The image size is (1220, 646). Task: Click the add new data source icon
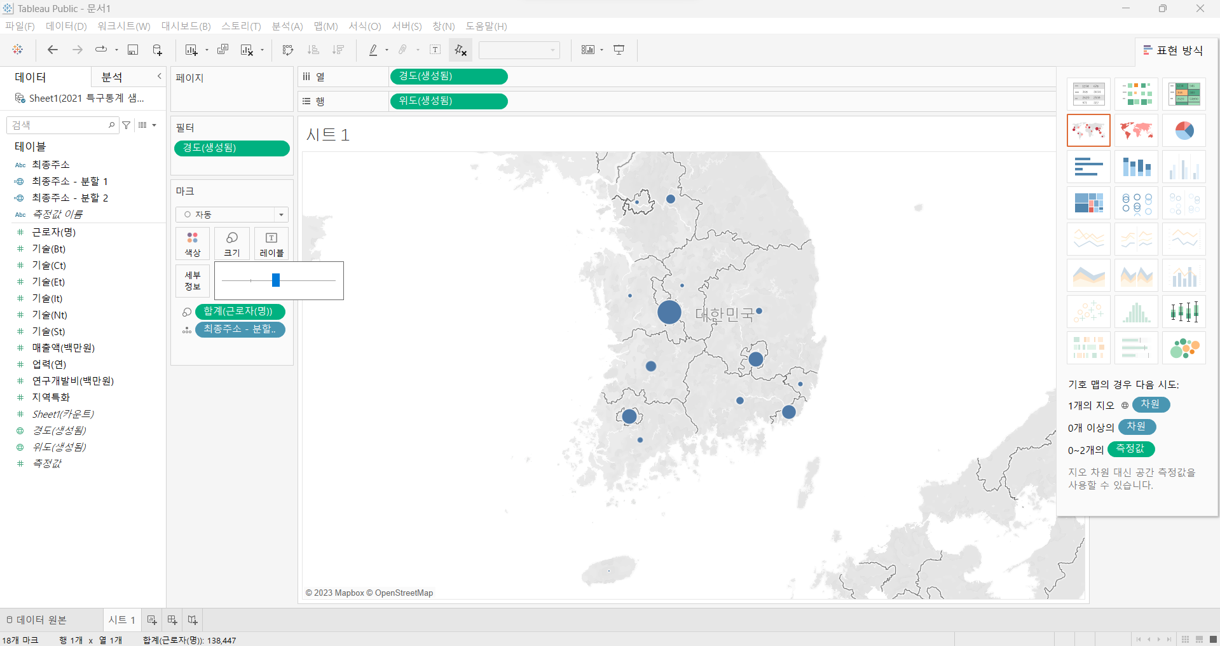tap(158, 50)
